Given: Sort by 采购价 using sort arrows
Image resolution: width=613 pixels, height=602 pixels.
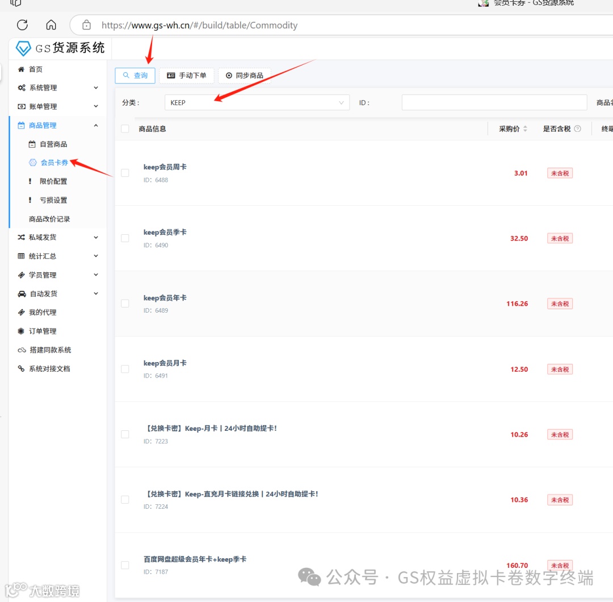Looking at the screenshot, I should pos(525,128).
